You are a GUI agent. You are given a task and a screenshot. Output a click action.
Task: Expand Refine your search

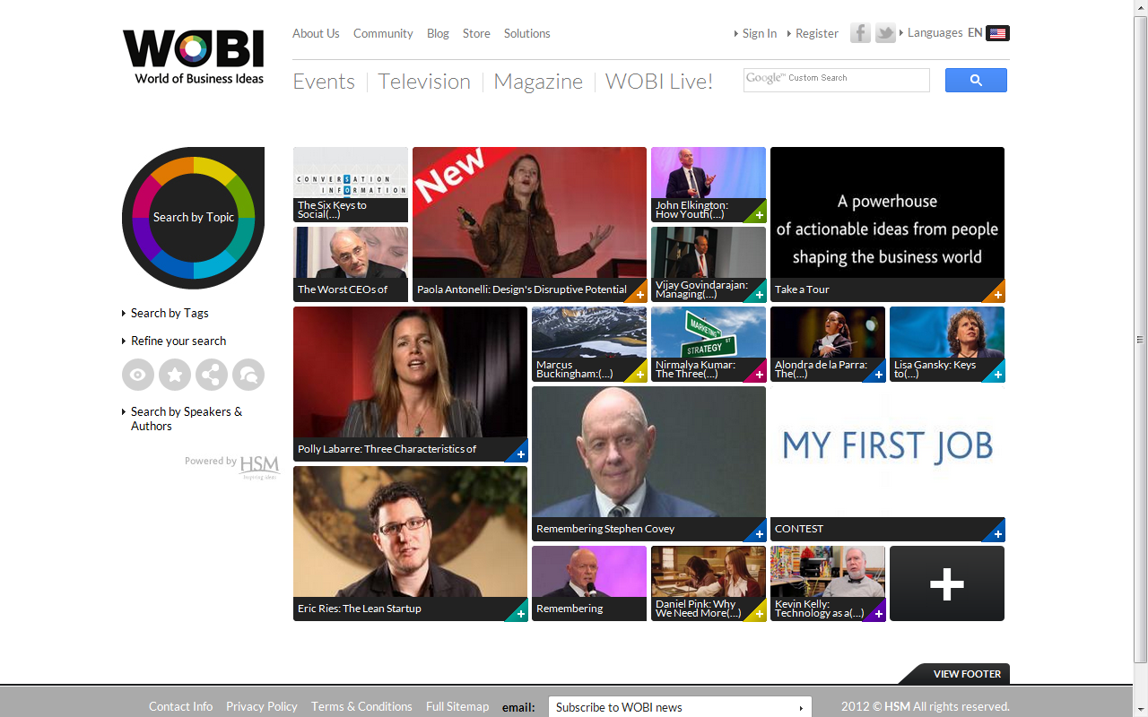[x=178, y=341]
